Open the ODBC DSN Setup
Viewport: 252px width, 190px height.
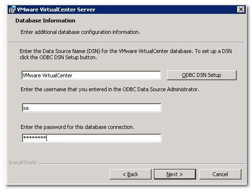coord(201,75)
